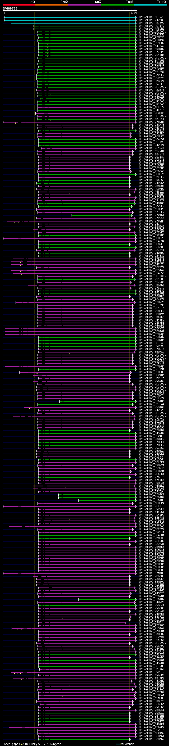The image size is (169, 746).
Task: Select hit label UniRef100_B2VSA8
Action: tap(152, 229)
